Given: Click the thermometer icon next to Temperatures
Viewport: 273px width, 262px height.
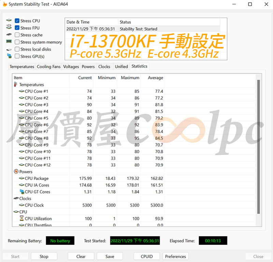Looking at the screenshot, I should (15, 84).
